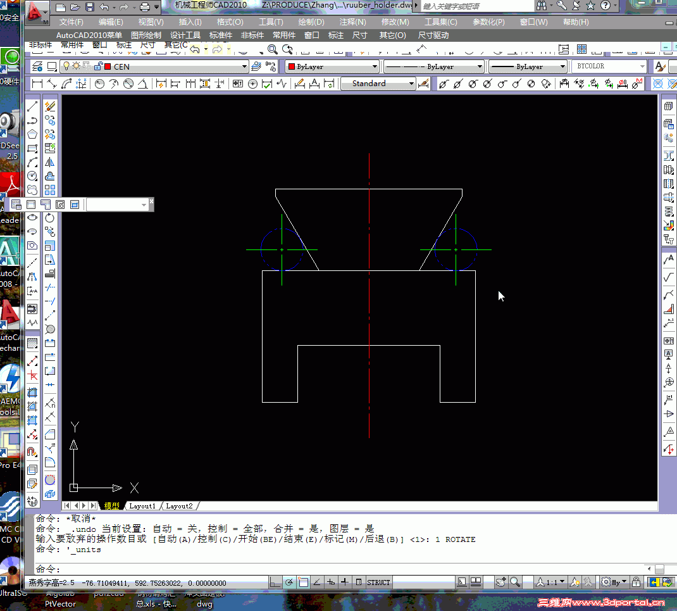The height and width of the screenshot is (611, 677).
Task: Select the Rotate tool
Action: point(50,217)
